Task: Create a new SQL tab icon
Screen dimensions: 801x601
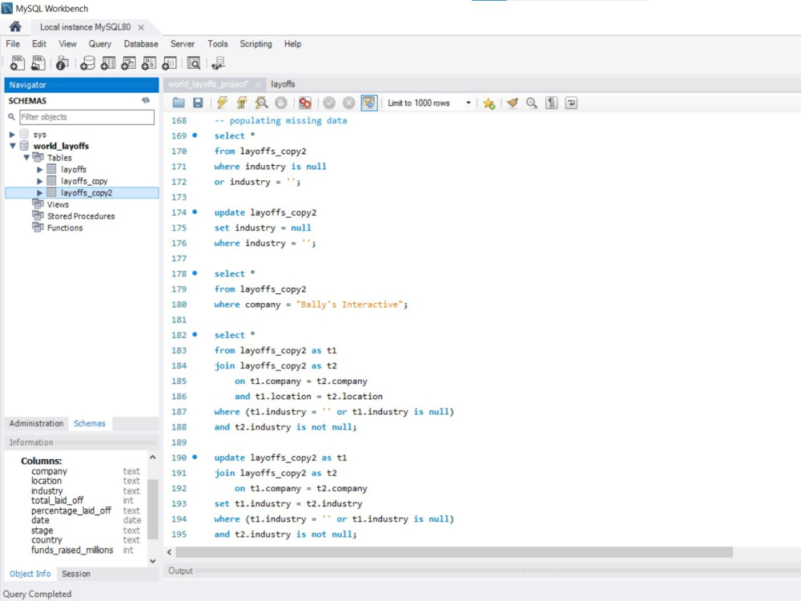Action: pos(17,63)
